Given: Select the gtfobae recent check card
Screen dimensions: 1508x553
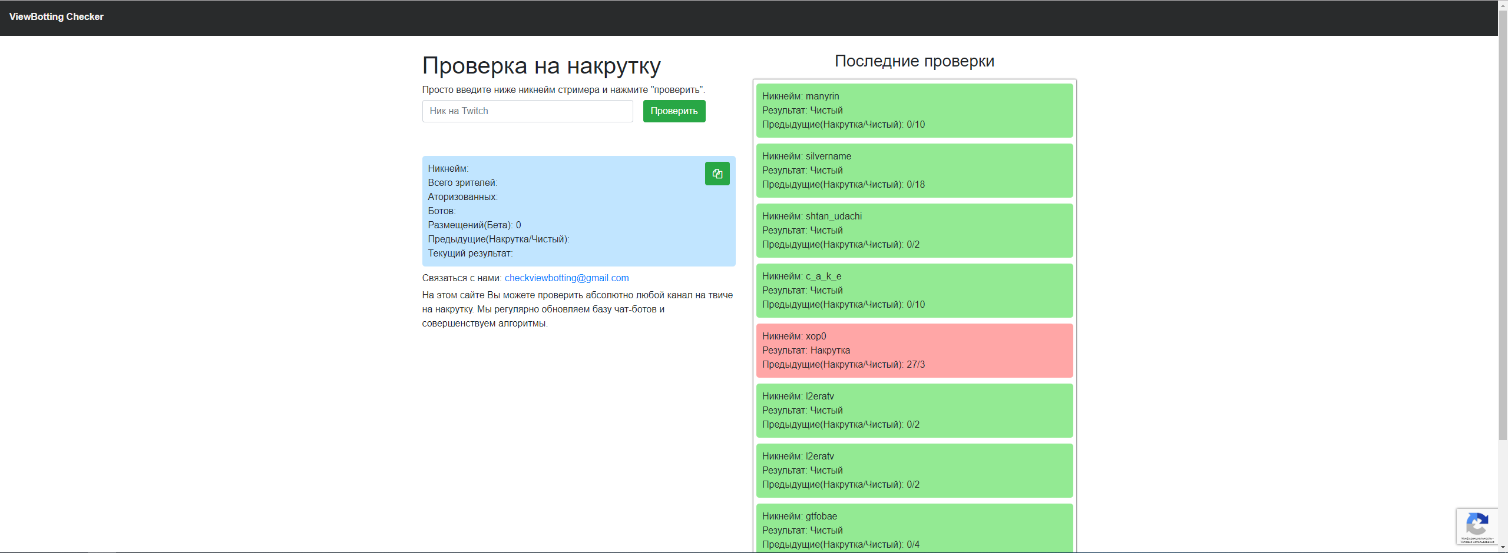Looking at the screenshot, I should coord(914,528).
